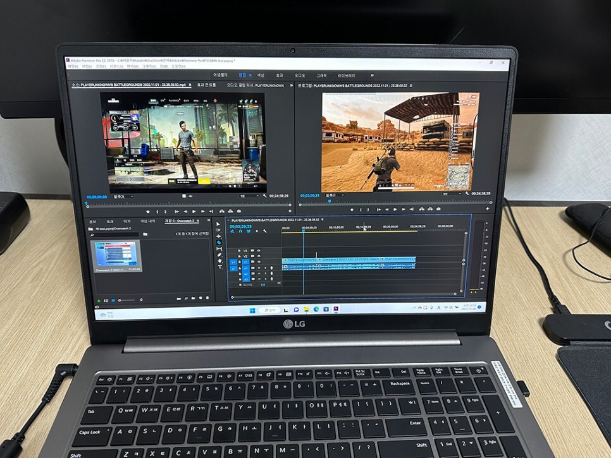The image size is (611, 458).
Task: Toggle lock on track V3
Action: (x=239, y=251)
